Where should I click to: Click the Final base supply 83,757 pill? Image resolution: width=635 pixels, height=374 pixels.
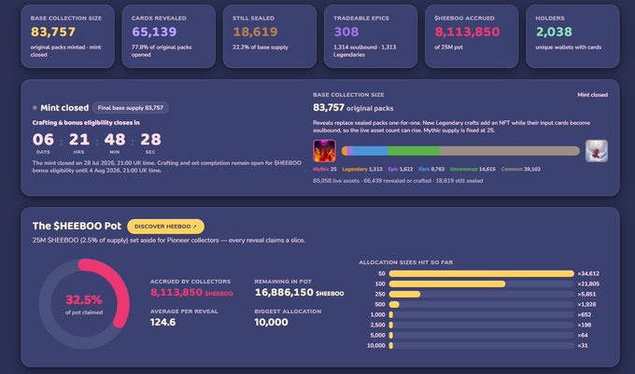[131, 108]
